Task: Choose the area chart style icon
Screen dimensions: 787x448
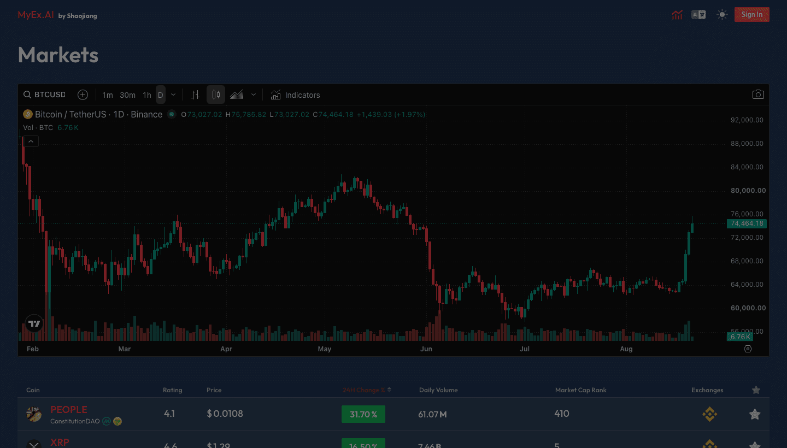Action: tap(237, 95)
